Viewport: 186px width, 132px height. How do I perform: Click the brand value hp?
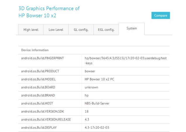click(x=87, y=95)
